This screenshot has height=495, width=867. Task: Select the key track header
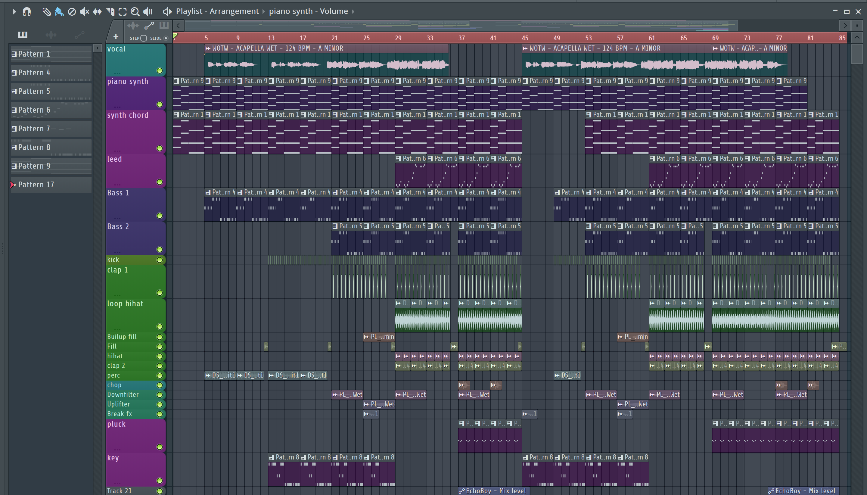pos(135,470)
